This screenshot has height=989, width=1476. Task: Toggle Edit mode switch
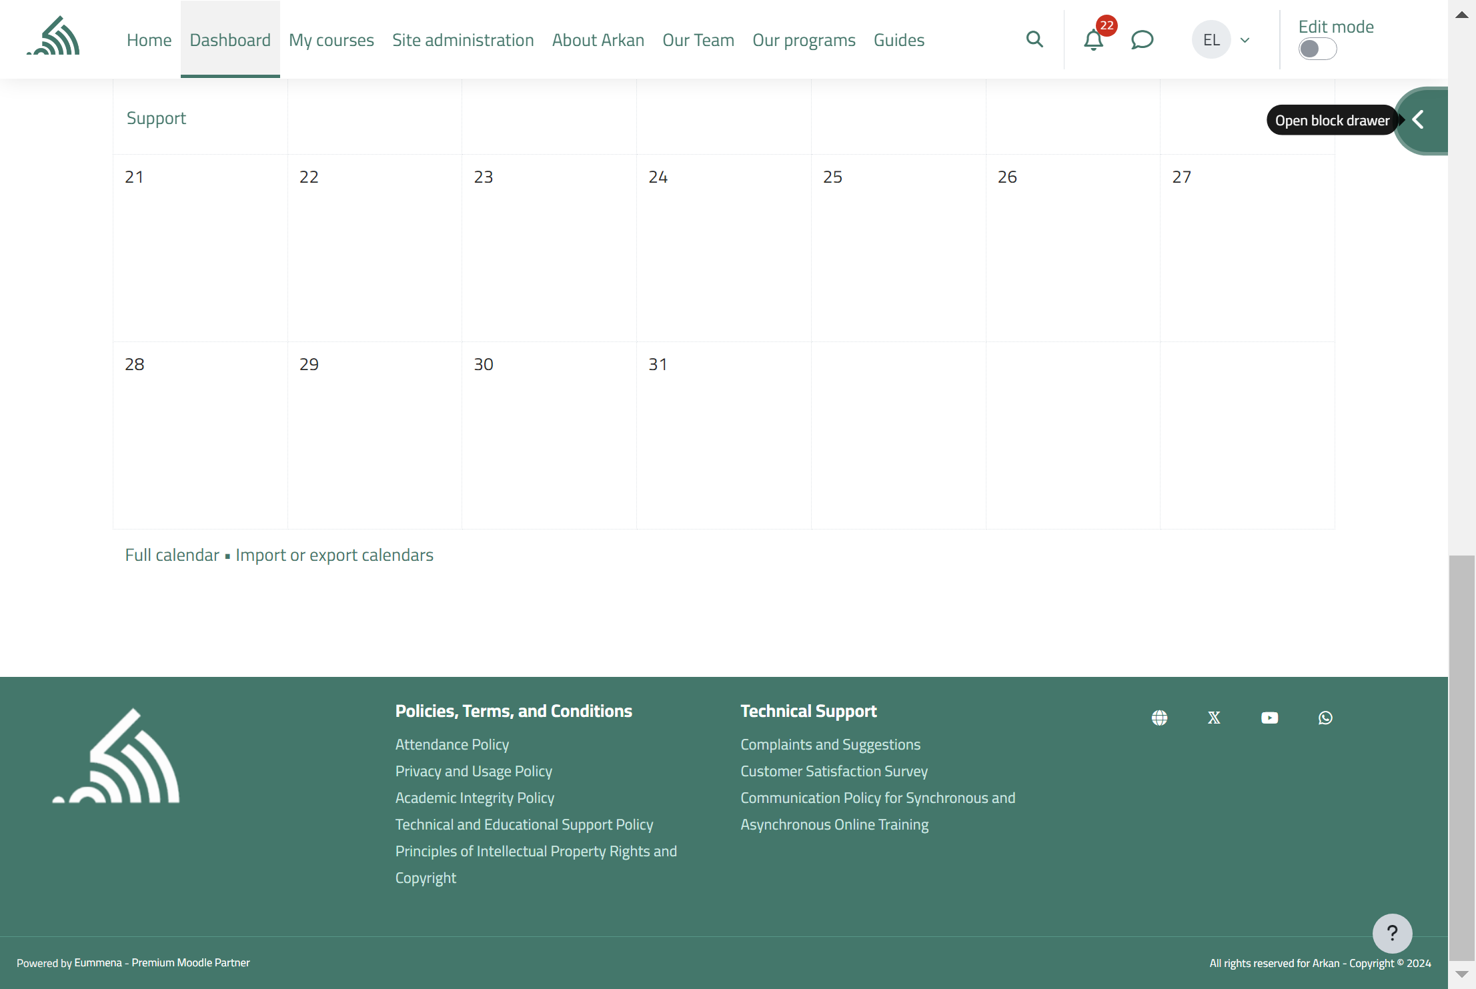pos(1317,49)
